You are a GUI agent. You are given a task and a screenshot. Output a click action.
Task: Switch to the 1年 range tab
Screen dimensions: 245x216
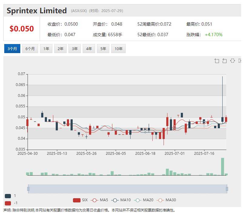46,49
